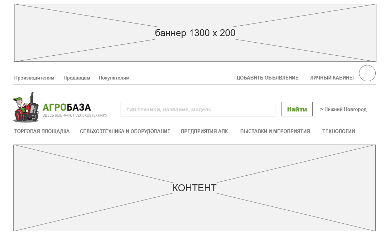Click the АГРОБАЗА logo text
This screenshot has width=392, height=236.
pyautogui.click(x=67, y=107)
